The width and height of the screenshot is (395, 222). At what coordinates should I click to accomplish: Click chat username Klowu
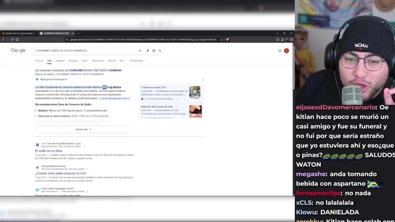point(306,212)
